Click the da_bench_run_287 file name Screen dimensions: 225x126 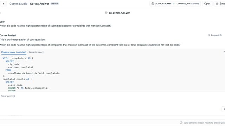point(120,13)
